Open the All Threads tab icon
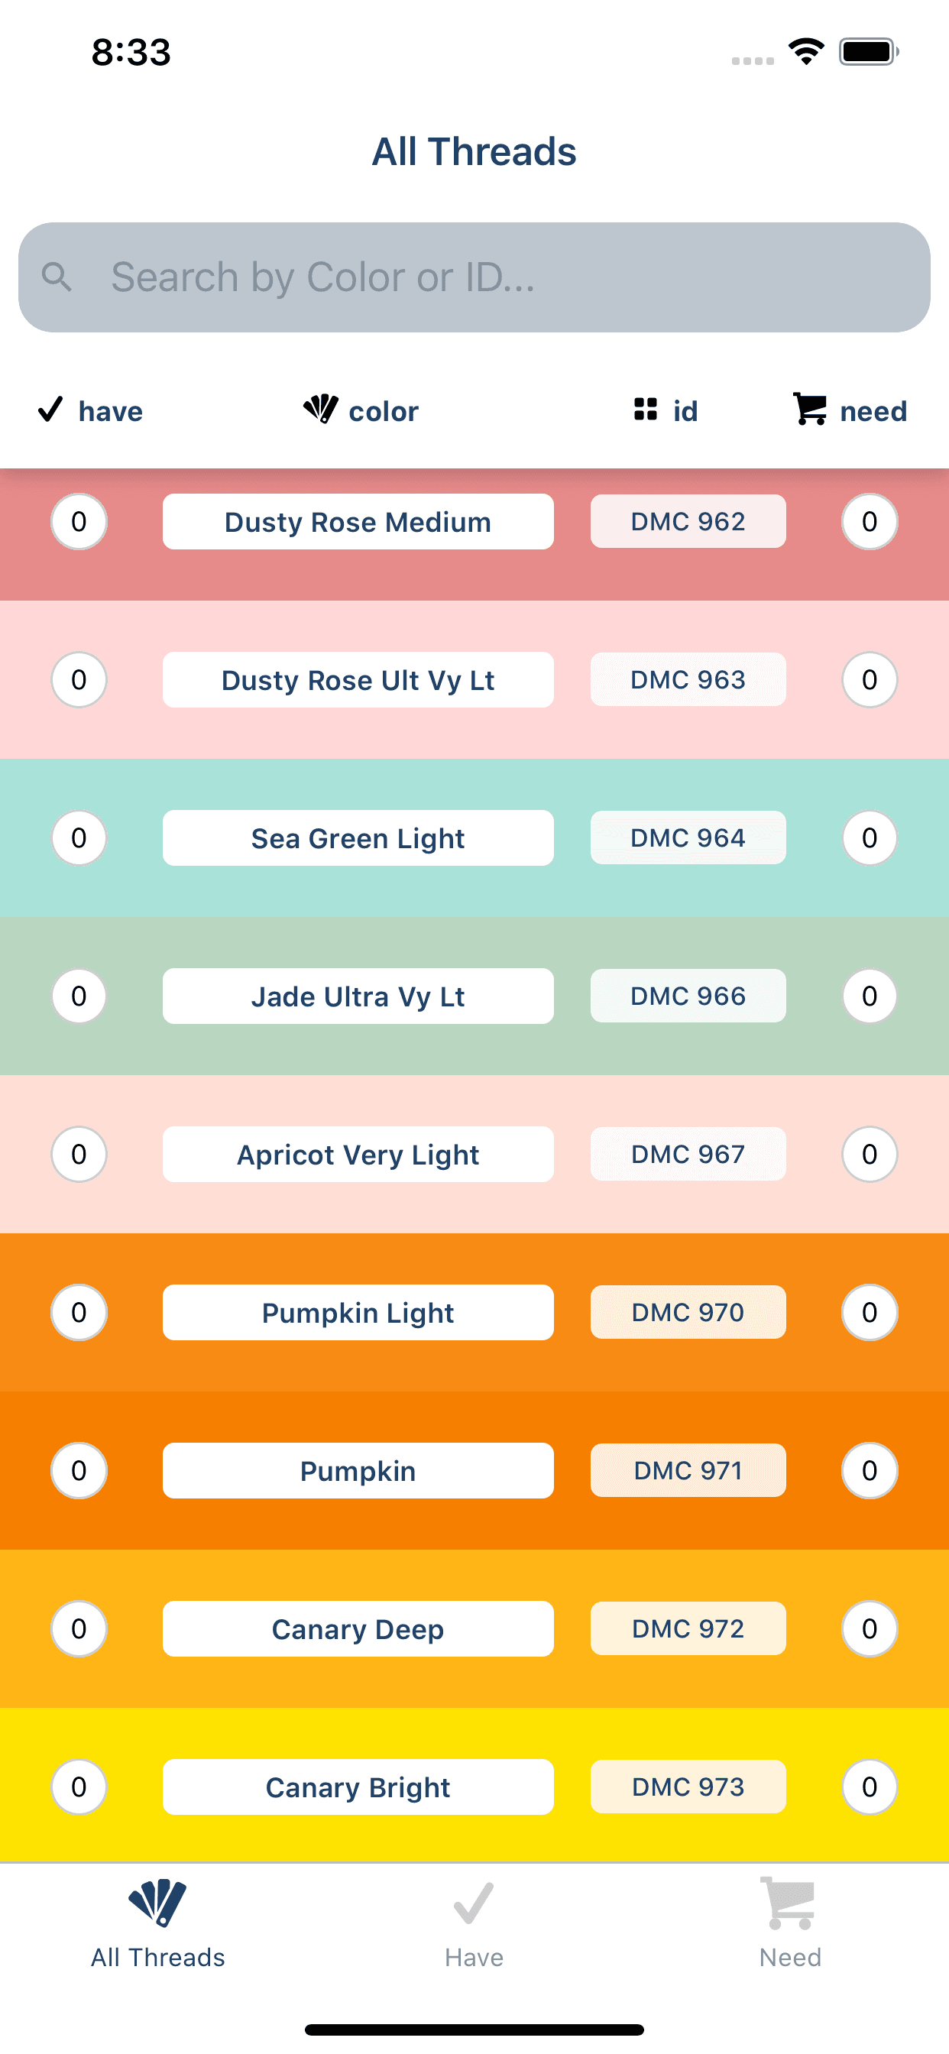 (x=158, y=1903)
